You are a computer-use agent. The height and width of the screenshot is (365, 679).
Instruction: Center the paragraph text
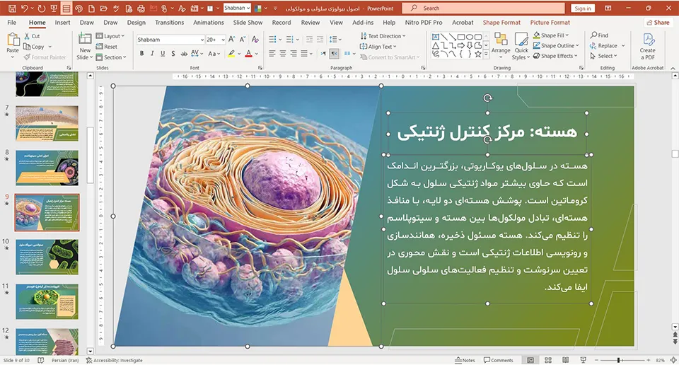point(282,53)
